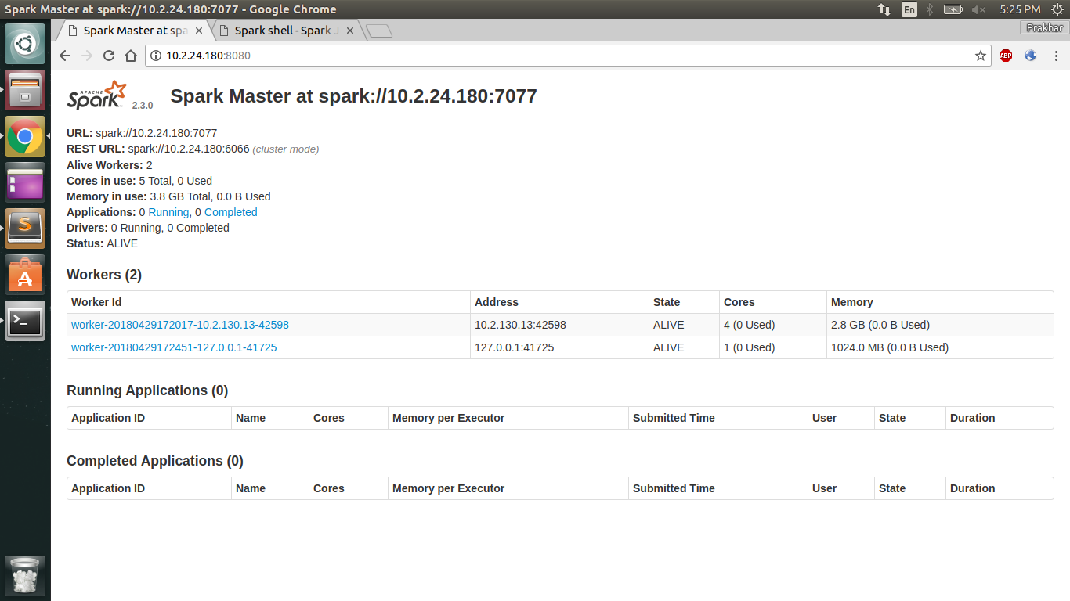The image size is (1070, 601).
Task: Open a new tab button
Action: (x=379, y=31)
